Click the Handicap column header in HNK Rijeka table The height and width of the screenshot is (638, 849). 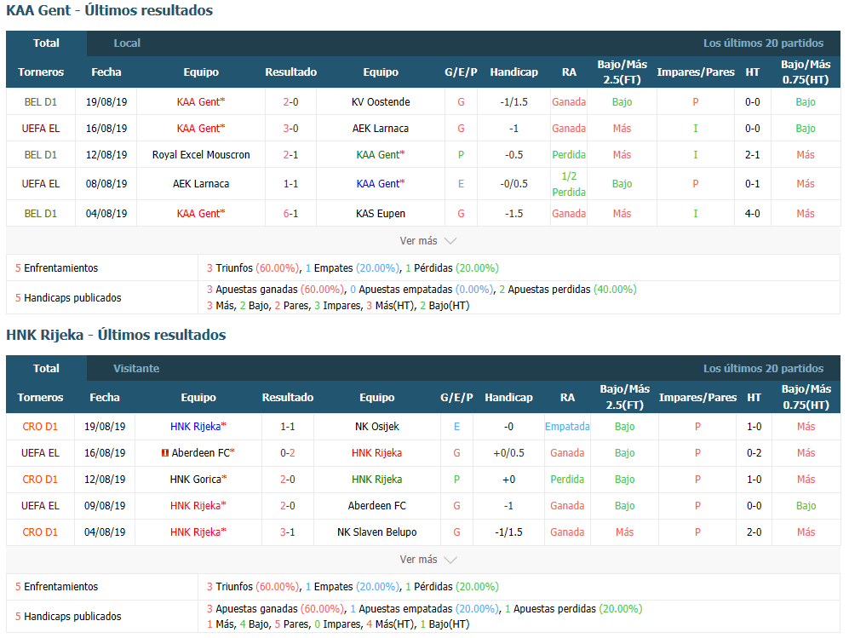(x=508, y=398)
